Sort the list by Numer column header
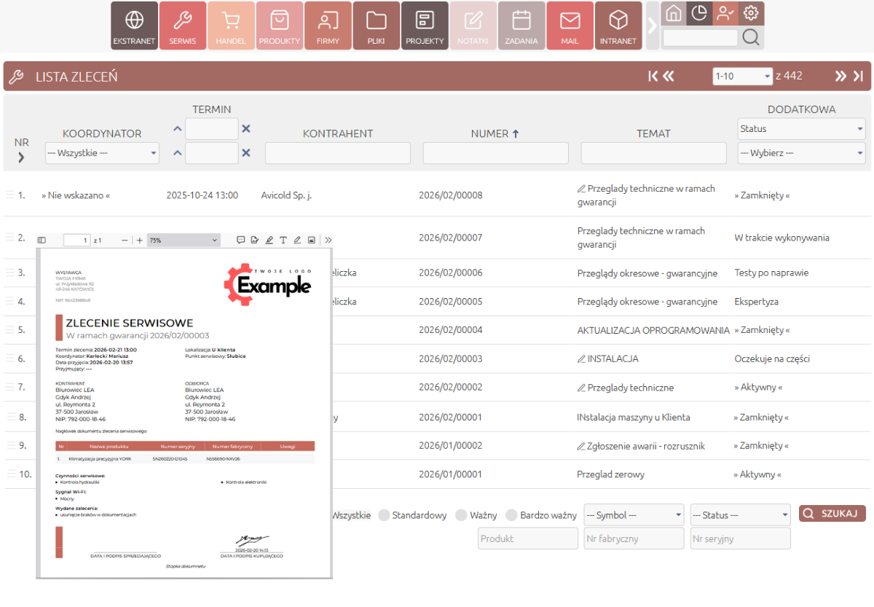The width and height of the screenshot is (874, 607). (495, 133)
